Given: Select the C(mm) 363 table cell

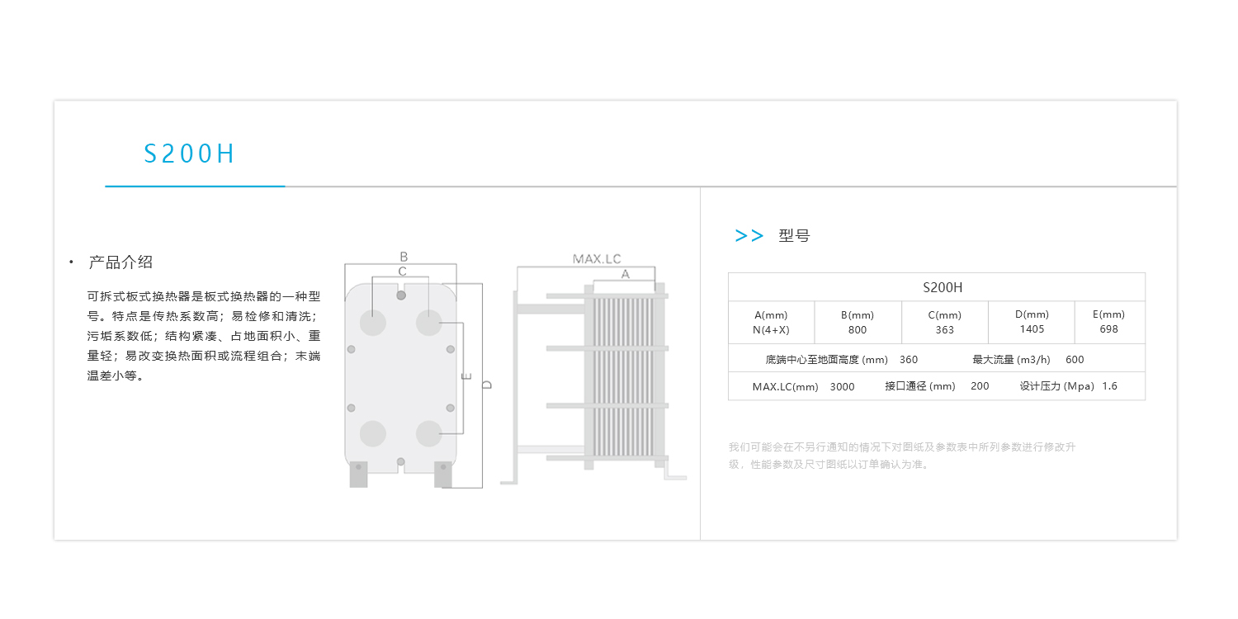Looking at the screenshot, I should [944, 322].
